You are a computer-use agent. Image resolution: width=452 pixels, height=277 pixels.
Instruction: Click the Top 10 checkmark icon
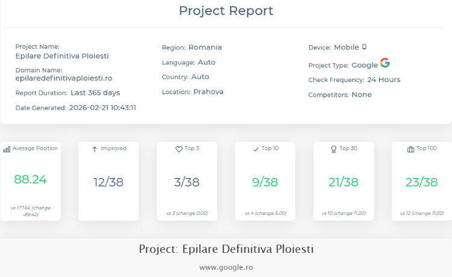point(256,149)
